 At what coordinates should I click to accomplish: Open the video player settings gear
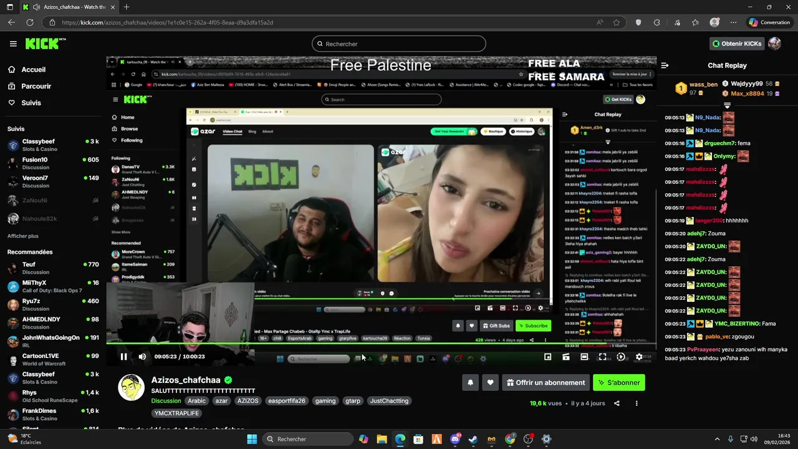pyautogui.click(x=639, y=357)
